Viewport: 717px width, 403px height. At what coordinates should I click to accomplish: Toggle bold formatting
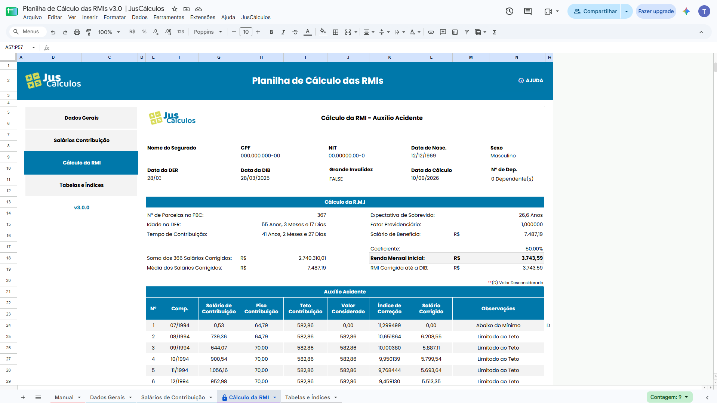(271, 32)
